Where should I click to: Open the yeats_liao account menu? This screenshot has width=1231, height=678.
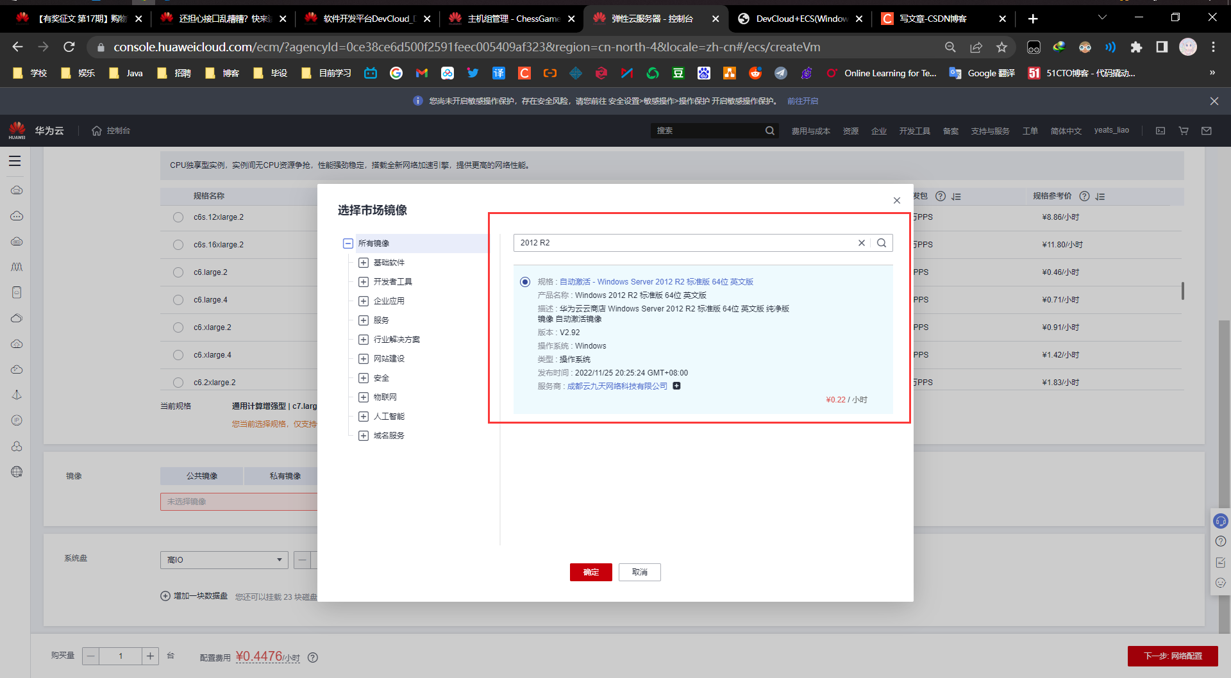(x=1111, y=130)
